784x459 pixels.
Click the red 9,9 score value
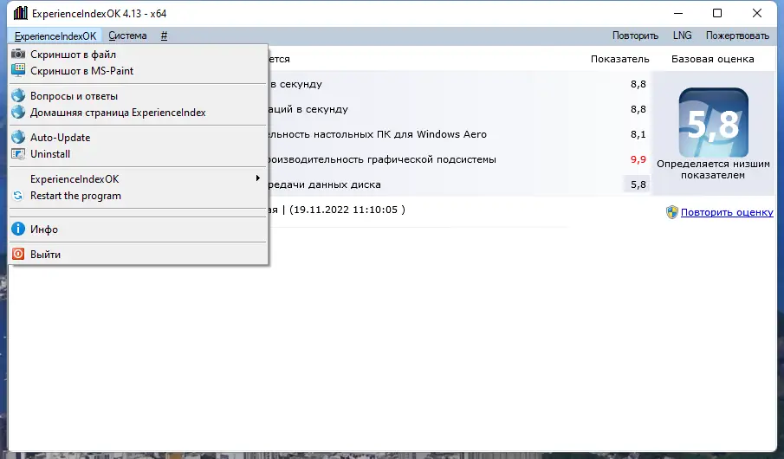click(x=638, y=159)
